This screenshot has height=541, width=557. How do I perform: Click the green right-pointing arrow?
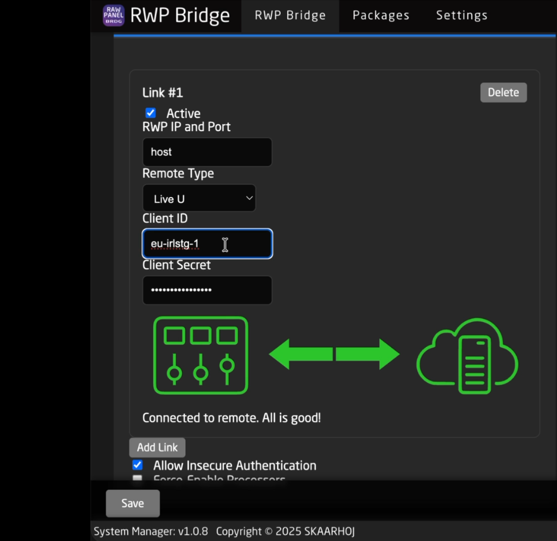coord(368,355)
